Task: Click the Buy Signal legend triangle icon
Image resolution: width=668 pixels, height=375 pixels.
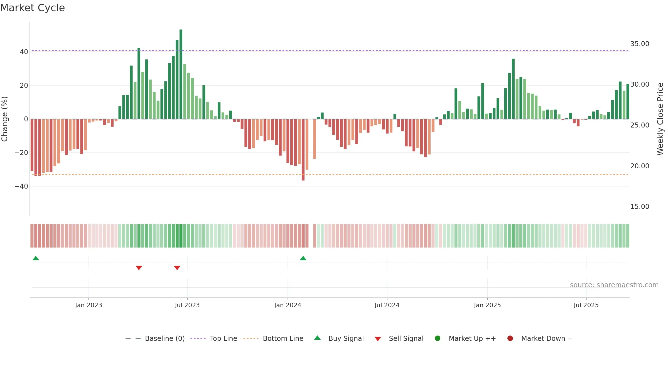Action: [x=317, y=338]
